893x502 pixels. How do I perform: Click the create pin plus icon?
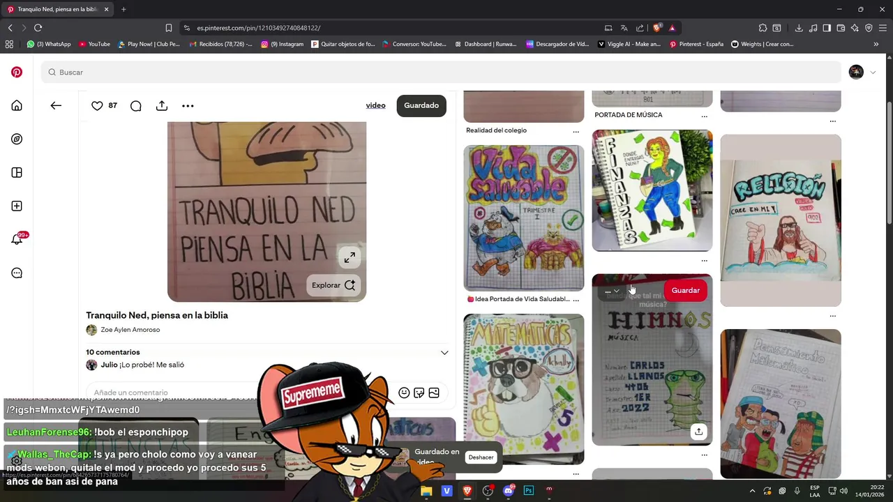[17, 206]
